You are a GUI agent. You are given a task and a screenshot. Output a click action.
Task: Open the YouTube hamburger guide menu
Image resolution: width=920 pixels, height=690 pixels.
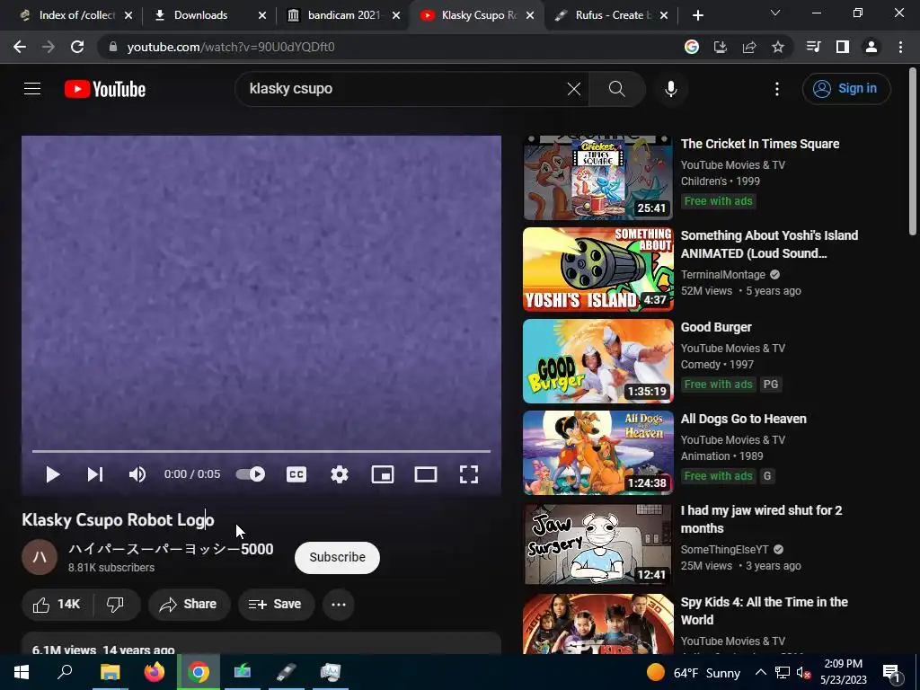(32, 89)
